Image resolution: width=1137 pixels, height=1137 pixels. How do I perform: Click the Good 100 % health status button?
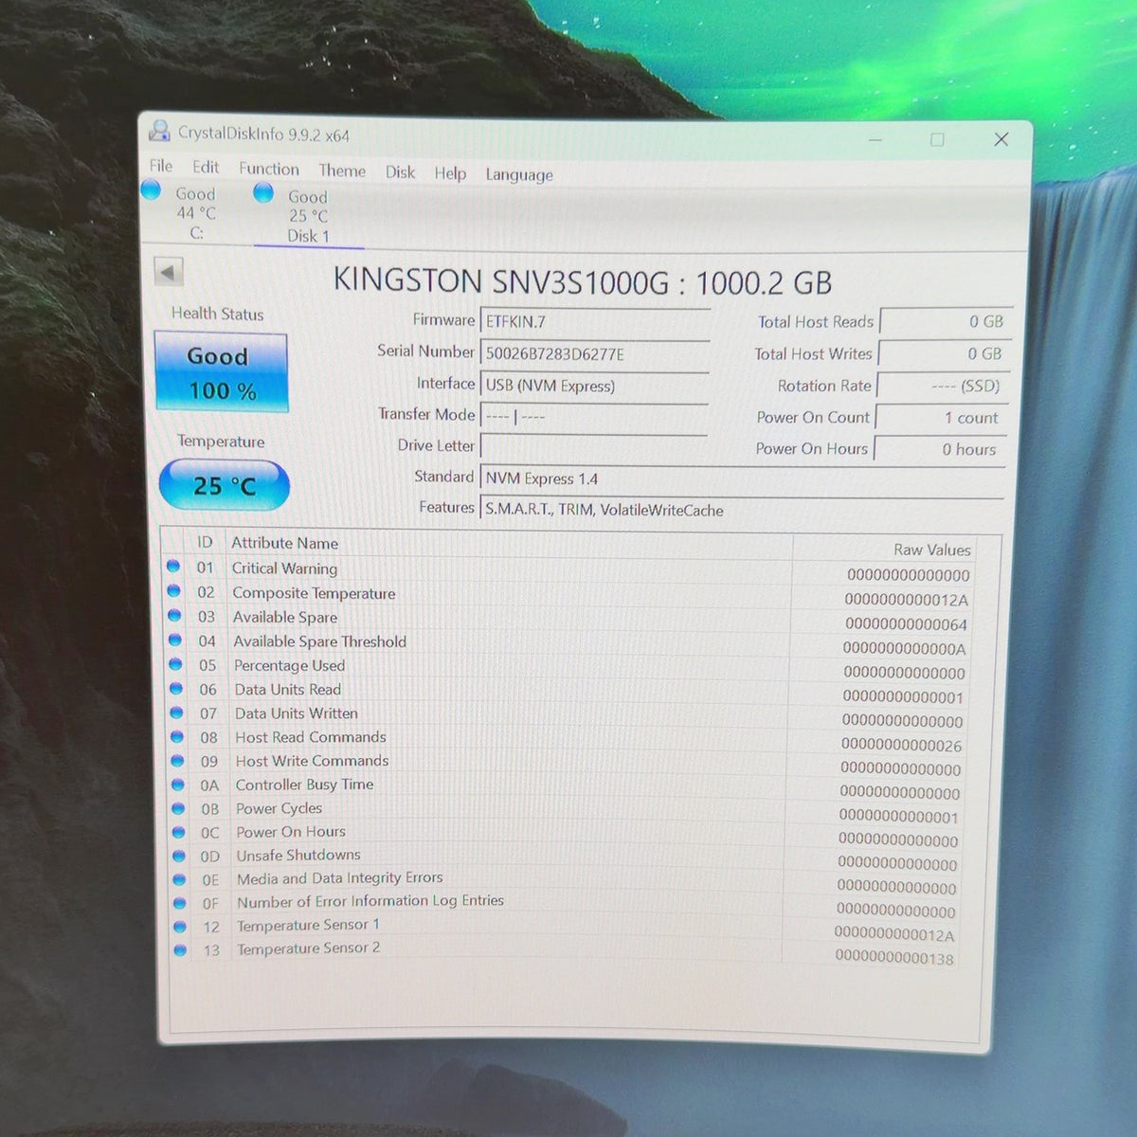click(x=221, y=372)
